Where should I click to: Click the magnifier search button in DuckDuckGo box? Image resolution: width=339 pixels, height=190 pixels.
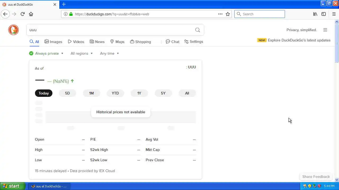pos(198,30)
